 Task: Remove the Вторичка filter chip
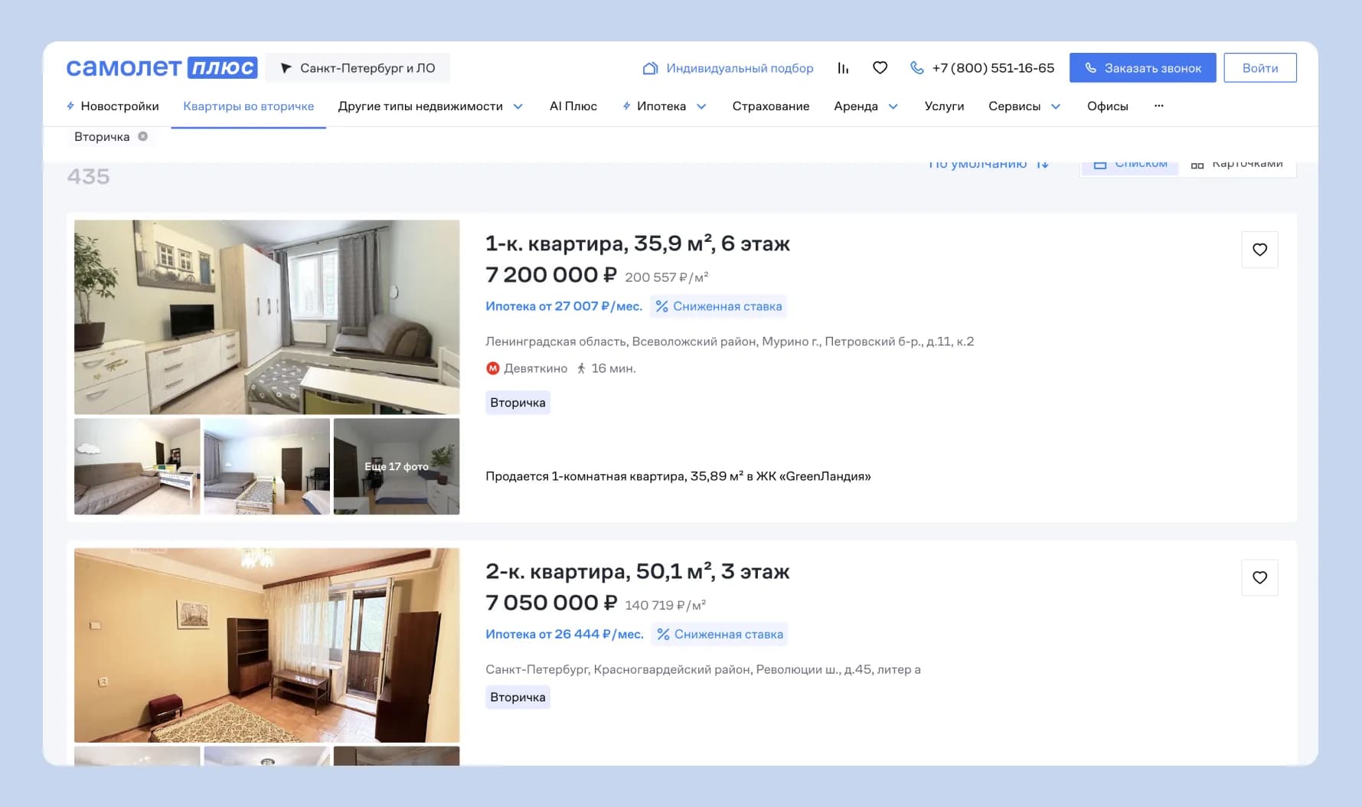click(x=142, y=136)
